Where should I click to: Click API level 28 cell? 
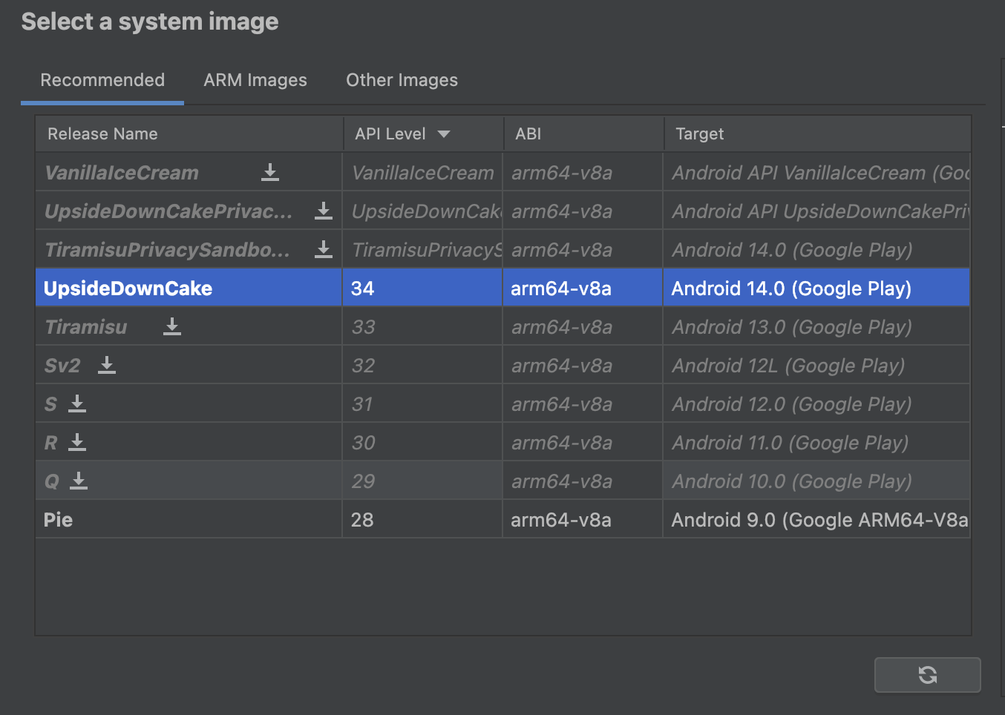[x=422, y=520]
